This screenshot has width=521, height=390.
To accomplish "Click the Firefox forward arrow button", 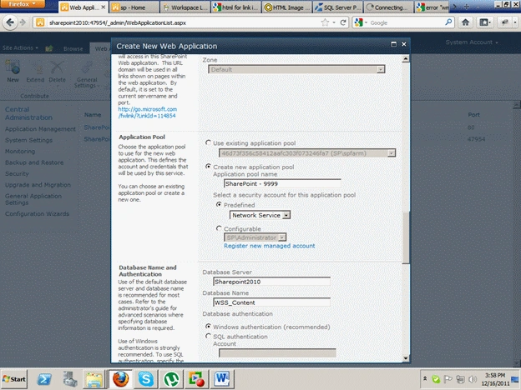I will 23,22.
